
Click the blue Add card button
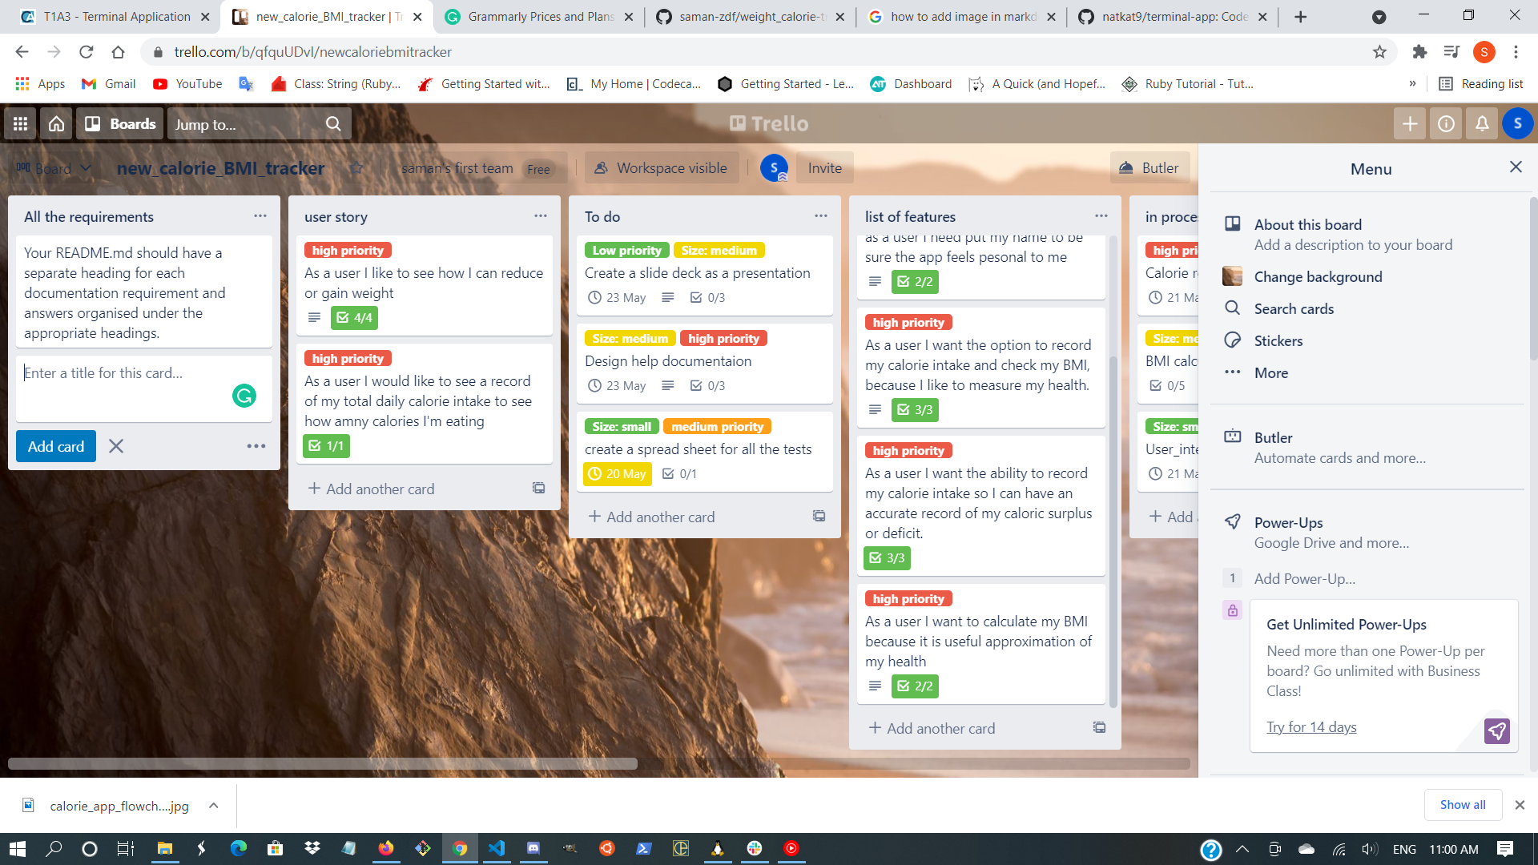[x=55, y=446]
